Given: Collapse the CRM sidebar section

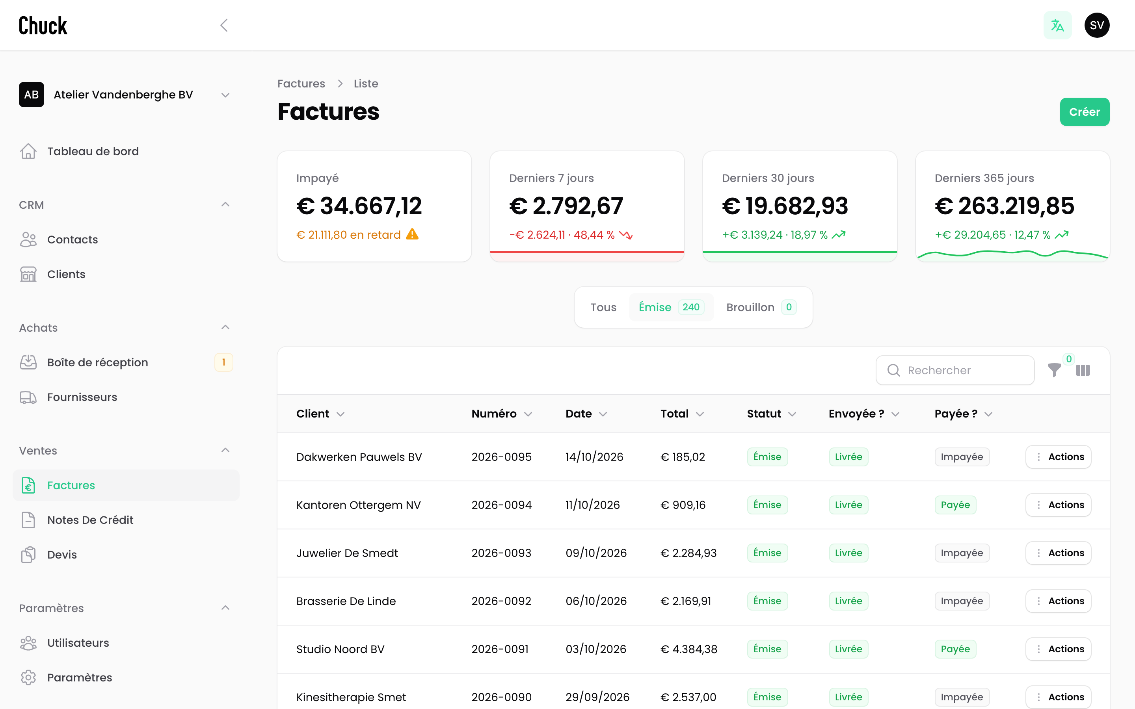Looking at the screenshot, I should pyautogui.click(x=225, y=204).
